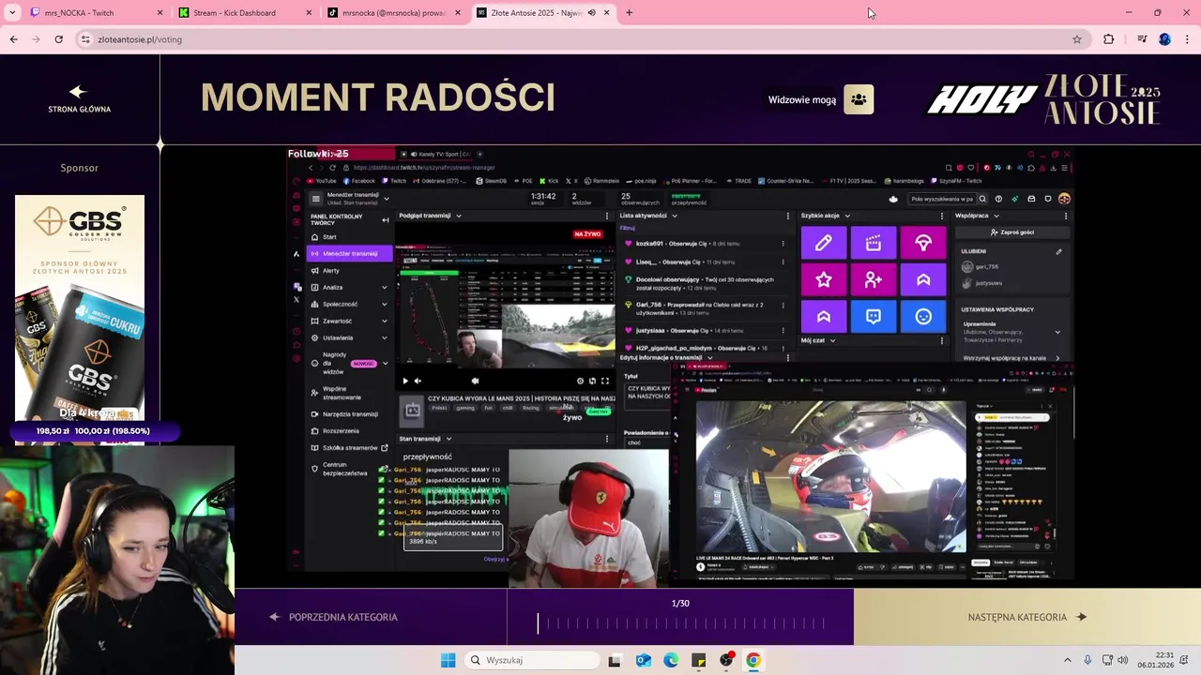
Task: Click the star quick action tile
Action: tap(824, 279)
